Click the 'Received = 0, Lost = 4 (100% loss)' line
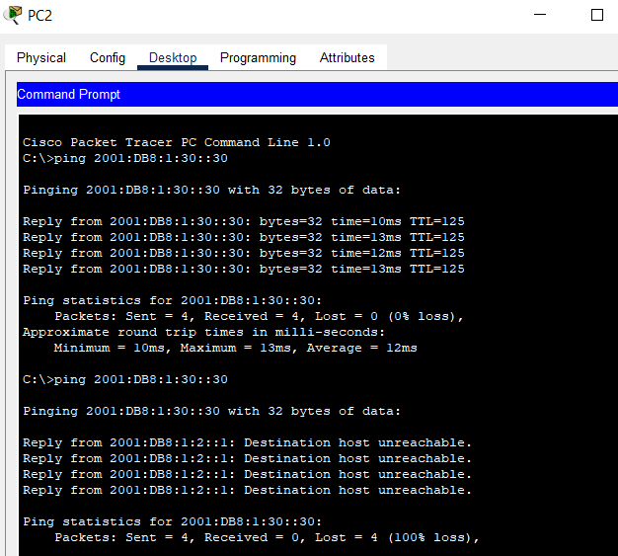Screen dimensions: 618x556 pyautogui.click(x=267, y=537)
